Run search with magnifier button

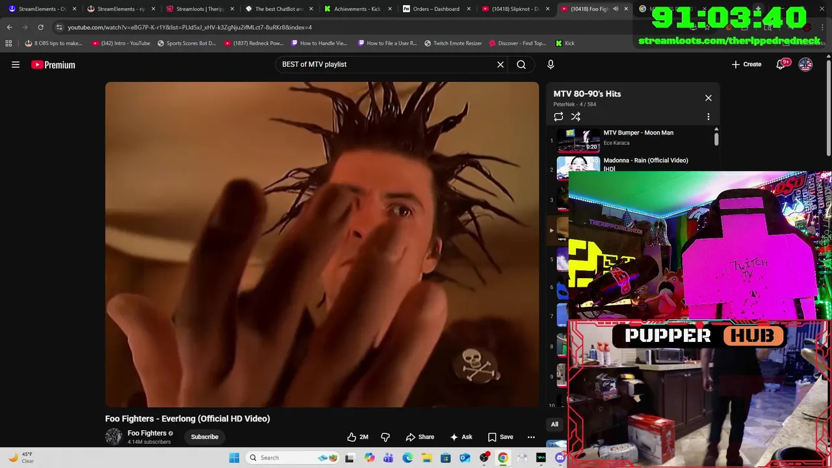click(521, 64)
